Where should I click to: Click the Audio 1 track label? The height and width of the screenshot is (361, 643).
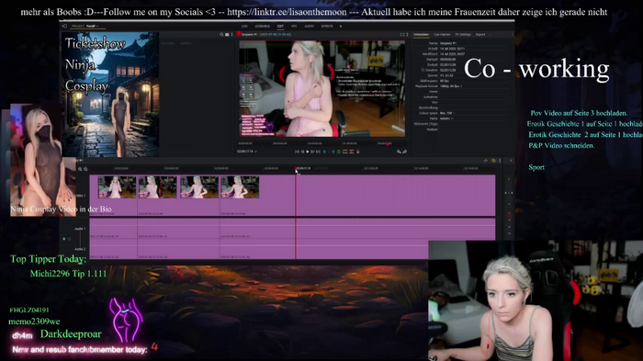pyautogui.click(x=80, y=229)
